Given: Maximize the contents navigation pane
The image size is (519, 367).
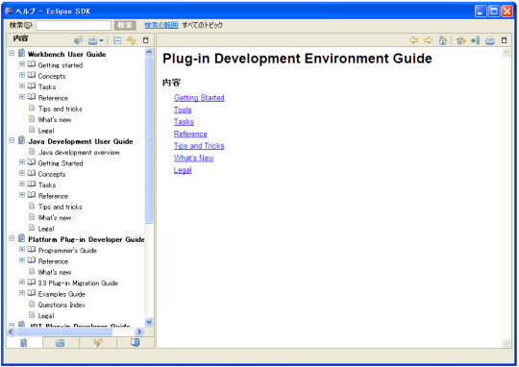Looking at the screenshot, I should coord(145,40).
